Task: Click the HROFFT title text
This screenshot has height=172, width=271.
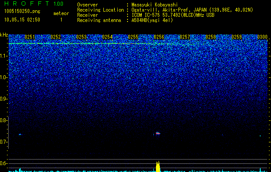Action: [27, 3]
